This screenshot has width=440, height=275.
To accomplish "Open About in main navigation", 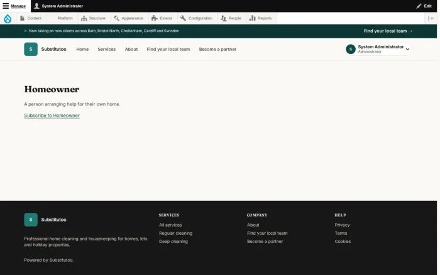I will pos(131,50).
